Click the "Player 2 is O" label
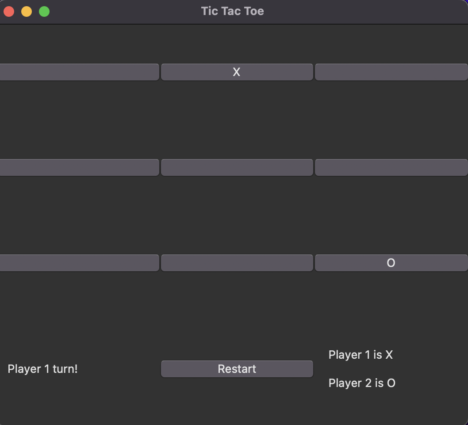 (362, 383)
